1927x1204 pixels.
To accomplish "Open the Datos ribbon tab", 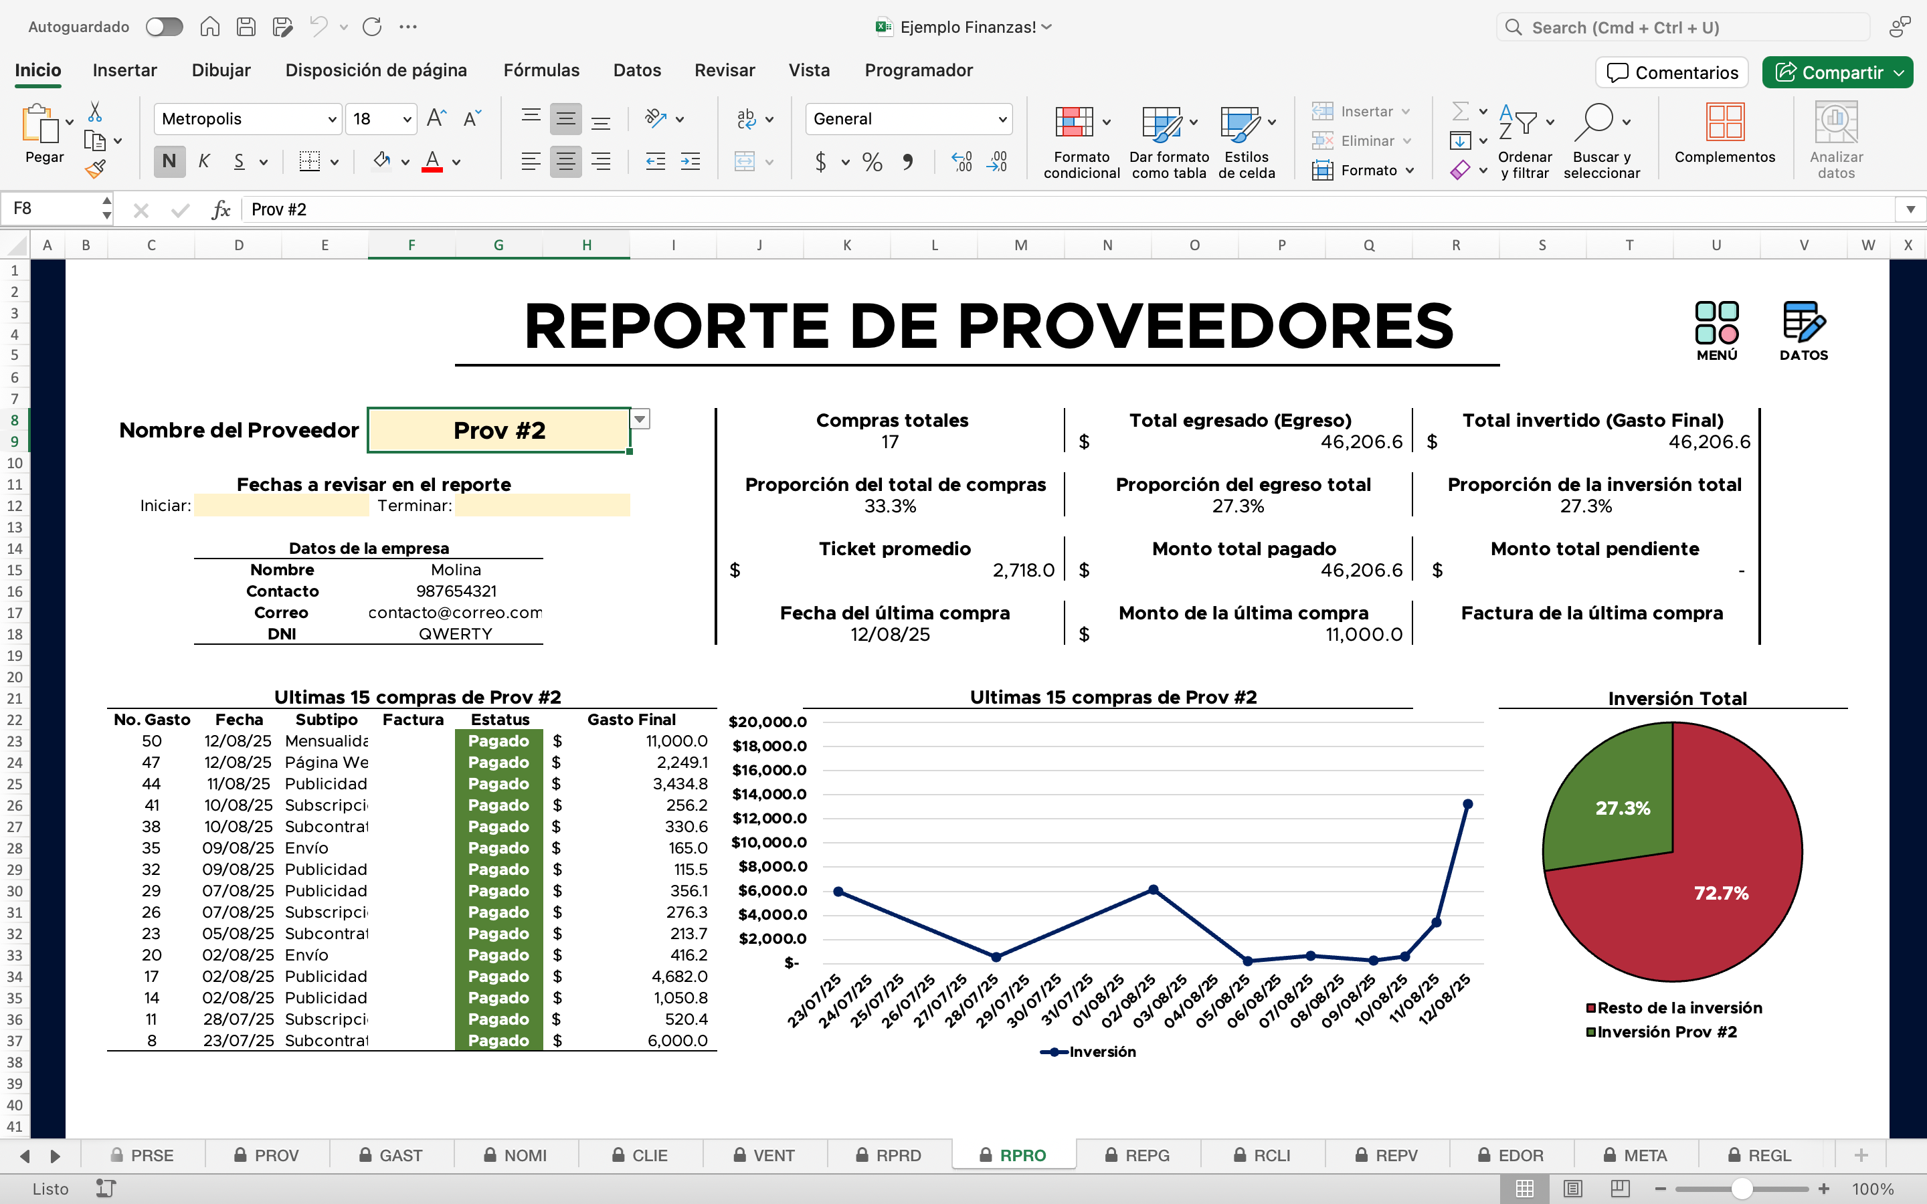I will pos(637,70).
